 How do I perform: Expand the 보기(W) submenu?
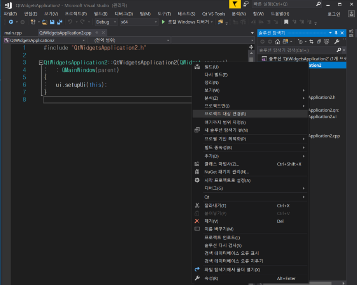click(249, 90)
